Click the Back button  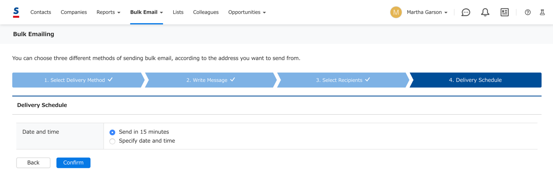33,163
